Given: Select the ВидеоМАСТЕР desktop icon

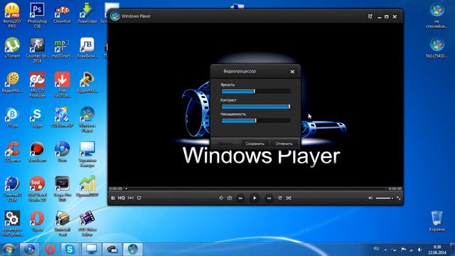Looking at the screenshot, I should point(12,82).
